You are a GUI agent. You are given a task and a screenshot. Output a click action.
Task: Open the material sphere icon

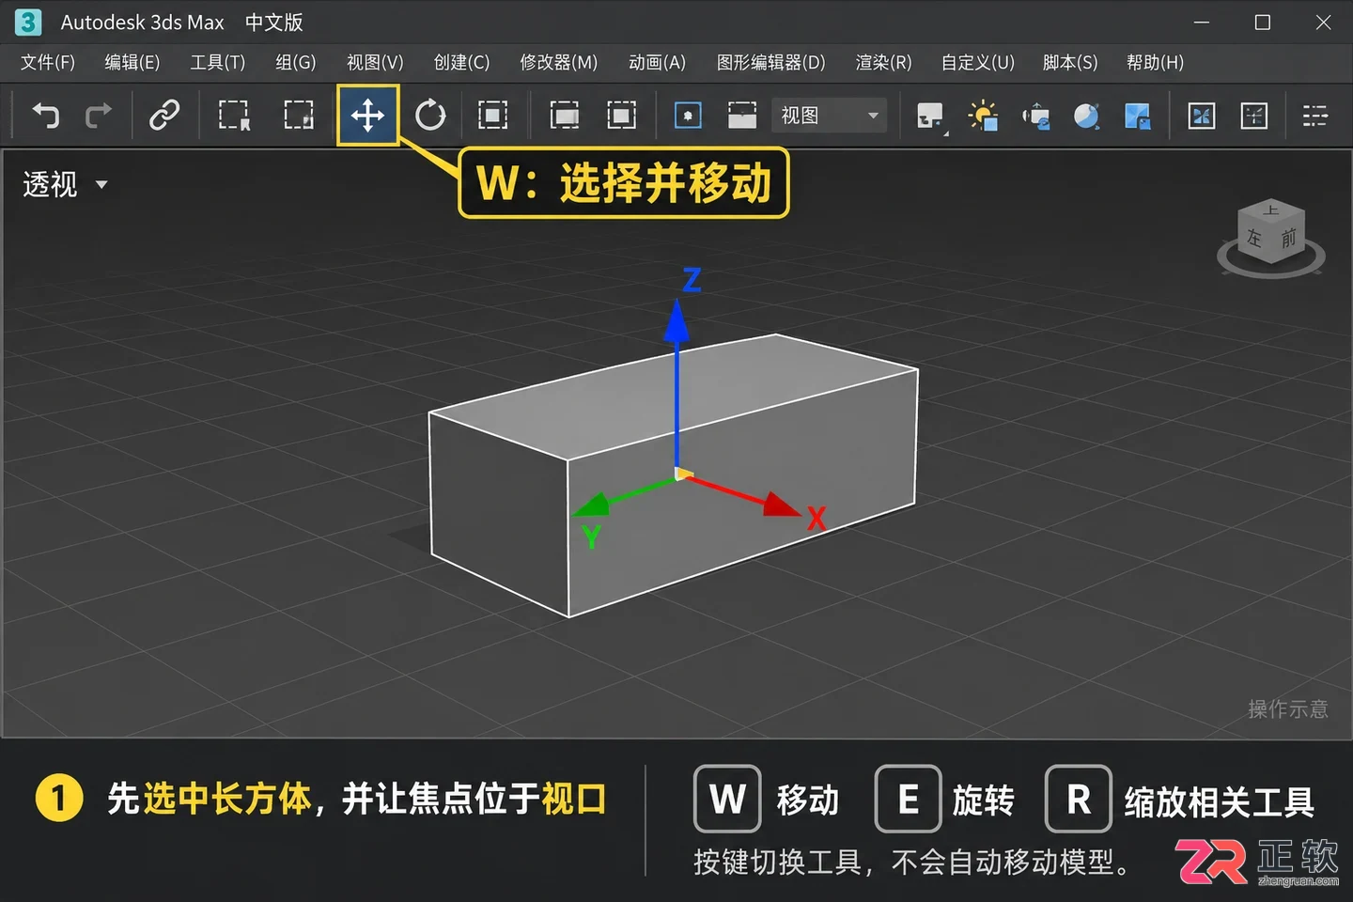point(1086,116)
